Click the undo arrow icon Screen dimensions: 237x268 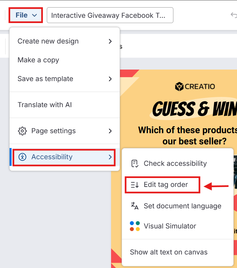(234, 15)
